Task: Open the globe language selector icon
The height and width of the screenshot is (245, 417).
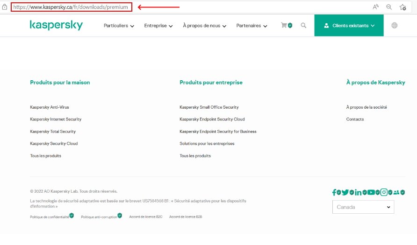Action: 395,26
